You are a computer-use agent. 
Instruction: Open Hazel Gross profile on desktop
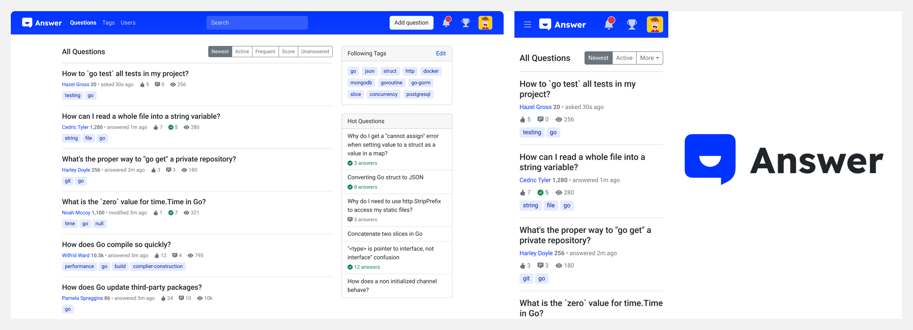(76, 85)
